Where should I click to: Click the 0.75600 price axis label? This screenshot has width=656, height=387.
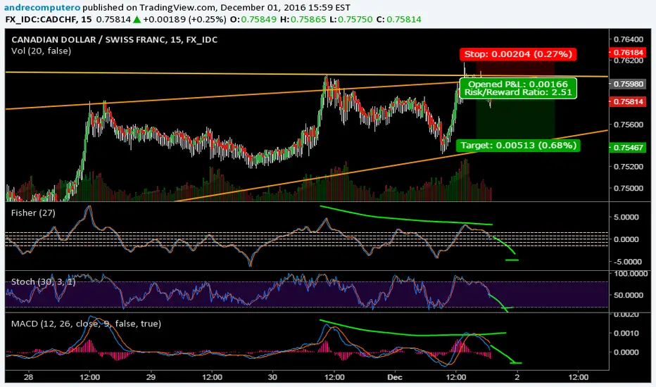pos(629,125)
